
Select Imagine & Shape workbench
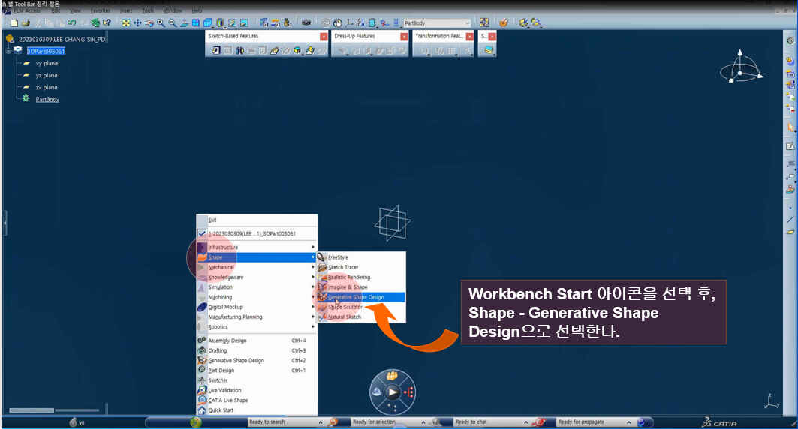click(x=361, y=286)
